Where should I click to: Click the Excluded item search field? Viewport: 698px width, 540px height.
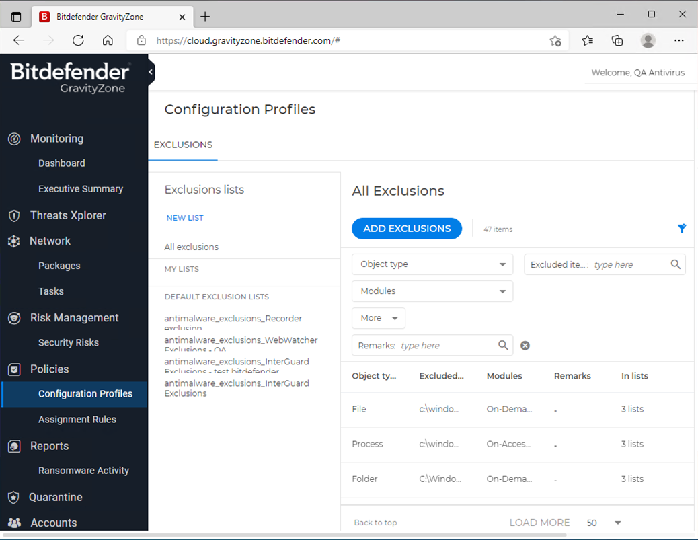(605, 264)
